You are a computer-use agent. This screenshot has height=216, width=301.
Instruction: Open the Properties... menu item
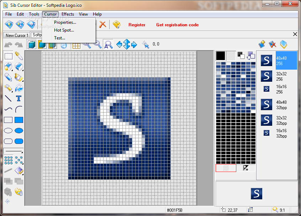65,22
